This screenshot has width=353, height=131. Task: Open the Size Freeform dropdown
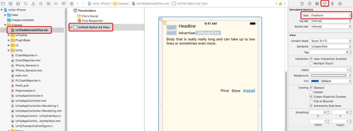pyautogui.click(x=331, y=15)
